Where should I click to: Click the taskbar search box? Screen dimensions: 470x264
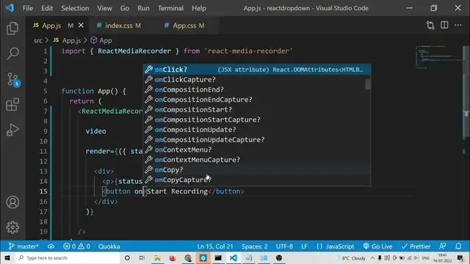68,257
